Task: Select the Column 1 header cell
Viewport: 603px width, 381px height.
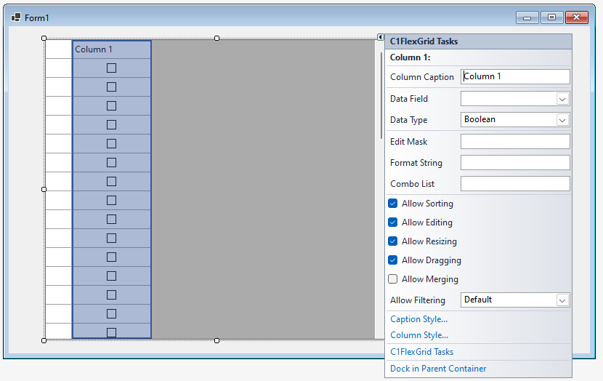Action: (x=112, y=49)
